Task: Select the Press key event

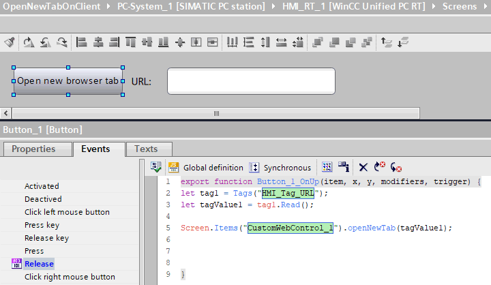Action: 42,225
